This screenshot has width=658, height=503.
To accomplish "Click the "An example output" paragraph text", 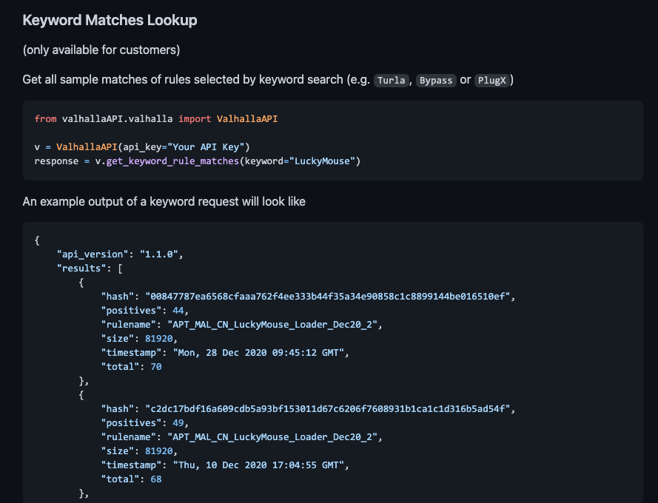I will point(164,201).
